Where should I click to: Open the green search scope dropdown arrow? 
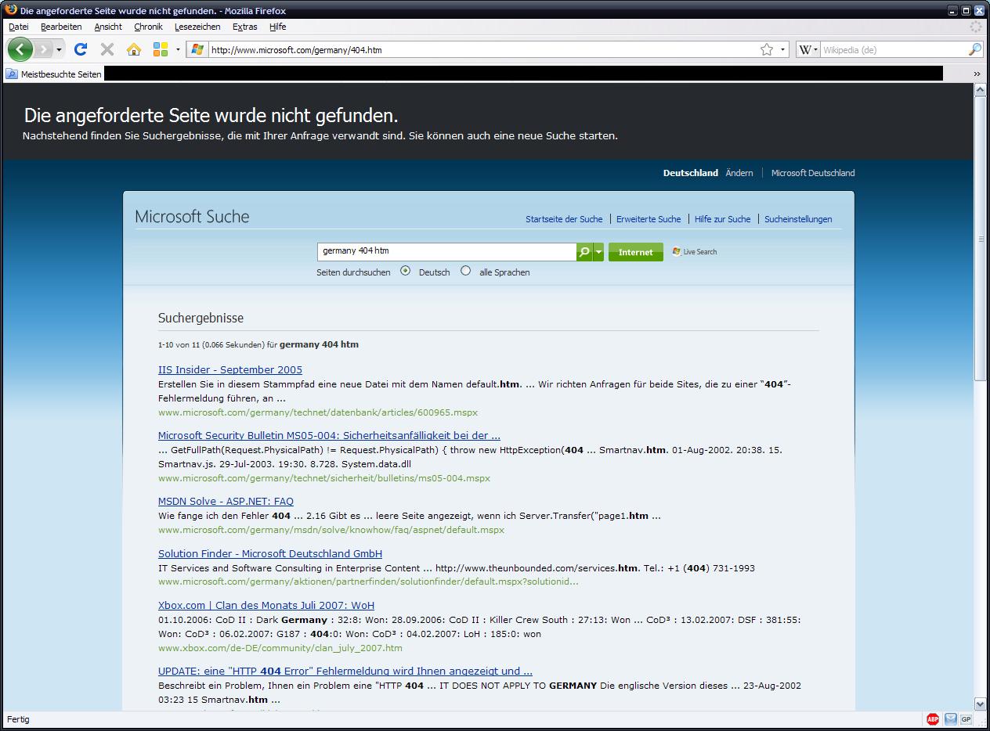tap(598, 252)
